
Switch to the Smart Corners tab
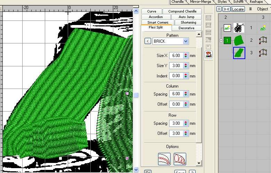(x=158, y=23)
